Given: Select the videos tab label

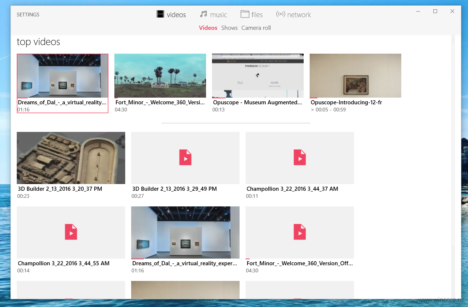Looking at the screenshot, I should pos(176,15).
